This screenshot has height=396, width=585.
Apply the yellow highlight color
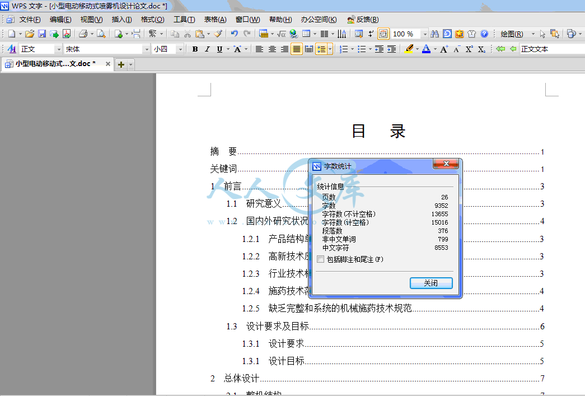(x=409, y=49)
